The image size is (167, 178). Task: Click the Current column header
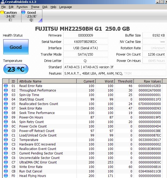[x=86, y=81]
